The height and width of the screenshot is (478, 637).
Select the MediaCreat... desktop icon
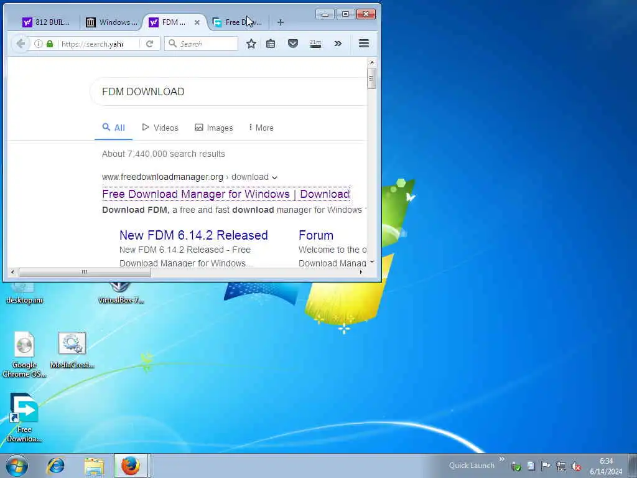[x=72, y=350]
